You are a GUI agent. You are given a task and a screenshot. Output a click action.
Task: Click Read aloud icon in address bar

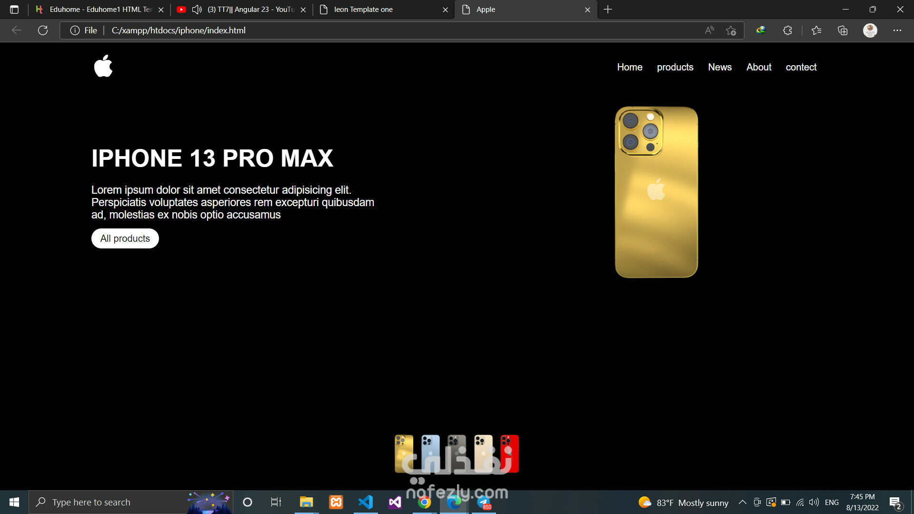709,30
